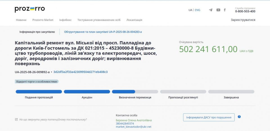Open Prozorro Market menu item
This screenshot has width=270, height=131.
[x=43, y=20]
